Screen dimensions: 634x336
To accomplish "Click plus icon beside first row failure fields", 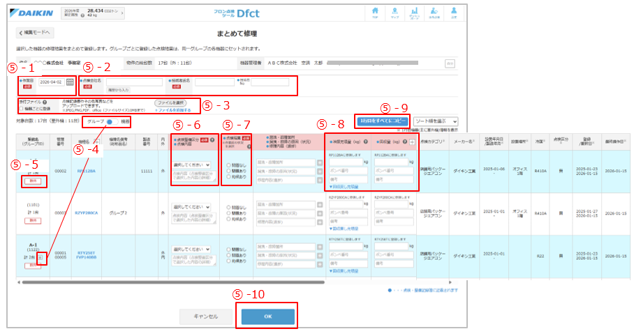I will (x=320, y=162).
